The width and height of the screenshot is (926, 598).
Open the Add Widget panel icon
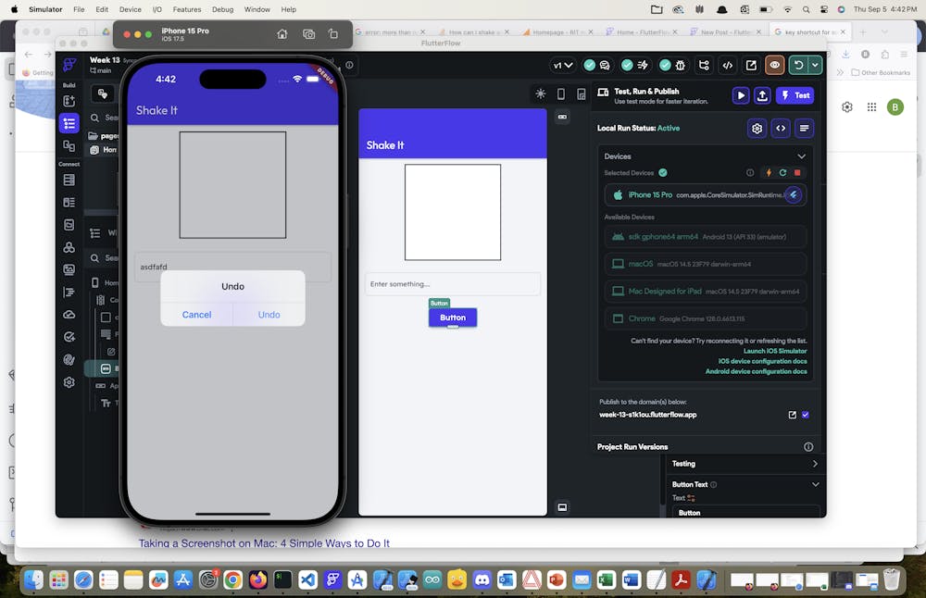pos(69,101)
